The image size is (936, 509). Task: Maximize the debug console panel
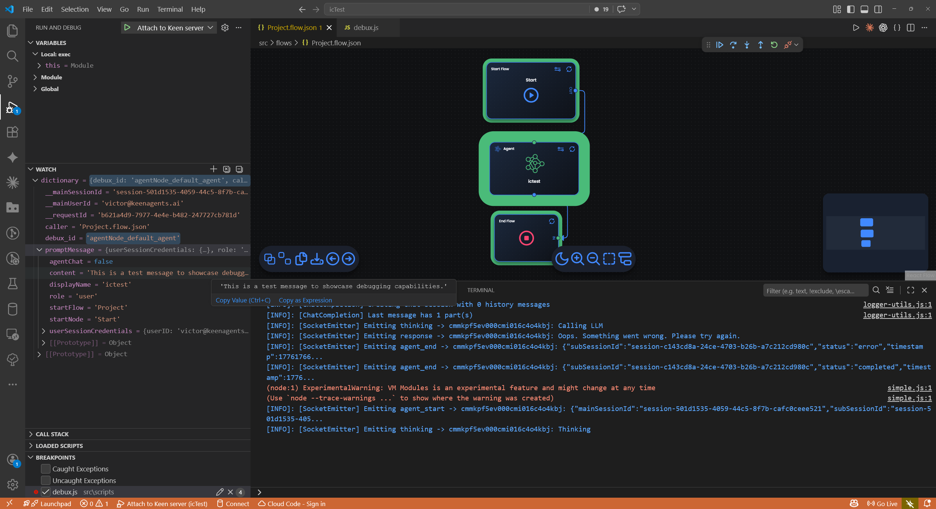910,290
